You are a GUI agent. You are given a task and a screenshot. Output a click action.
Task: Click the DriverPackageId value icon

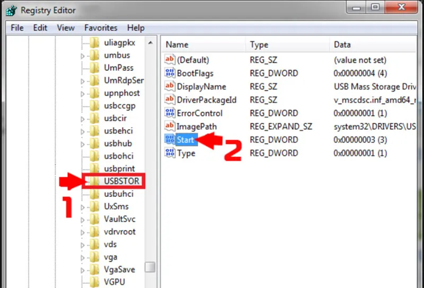pyautogui.click(x=170, y=100)
